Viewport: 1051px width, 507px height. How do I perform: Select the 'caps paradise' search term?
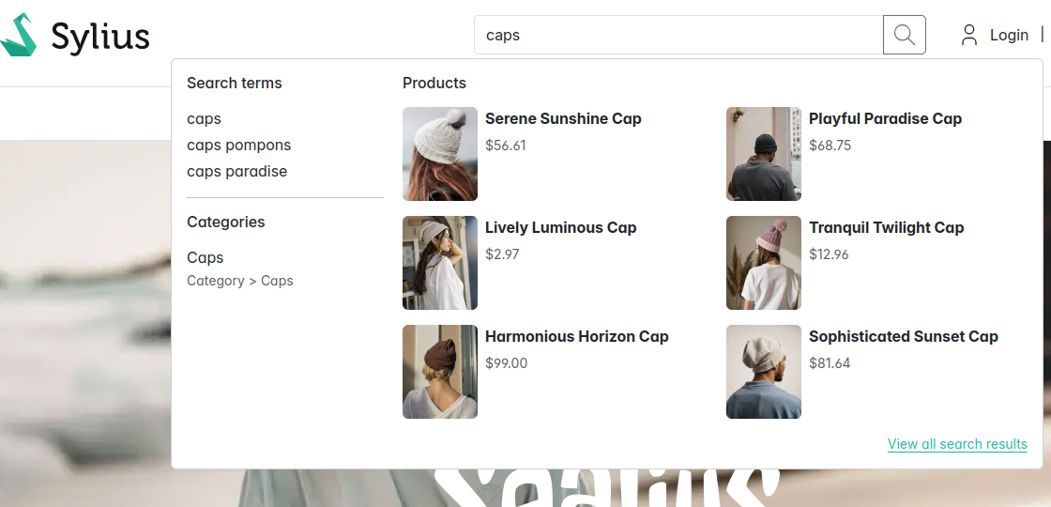tap(236, 171)
